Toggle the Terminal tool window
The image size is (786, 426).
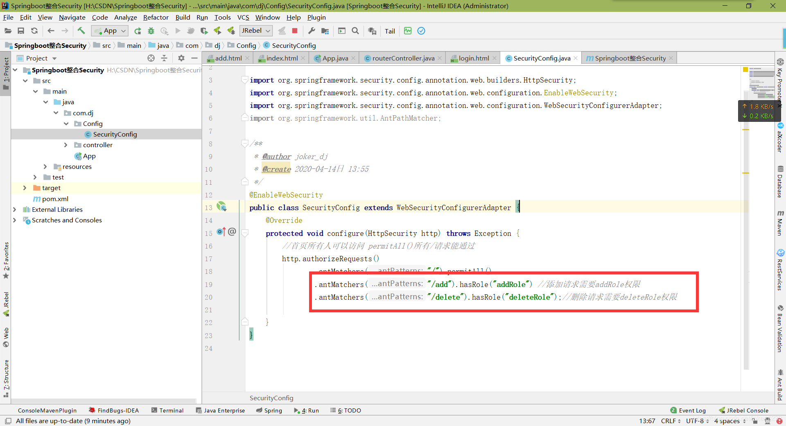point(167,410)
